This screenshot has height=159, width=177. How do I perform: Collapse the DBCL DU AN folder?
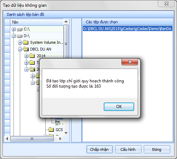click(20, 49)
